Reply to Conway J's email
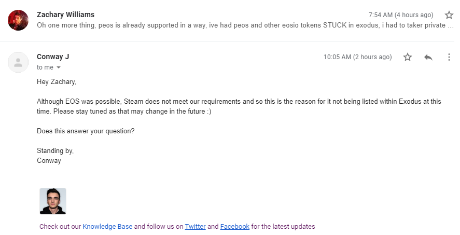This screenshot has width=460, height=235. [x=428, y=57]
